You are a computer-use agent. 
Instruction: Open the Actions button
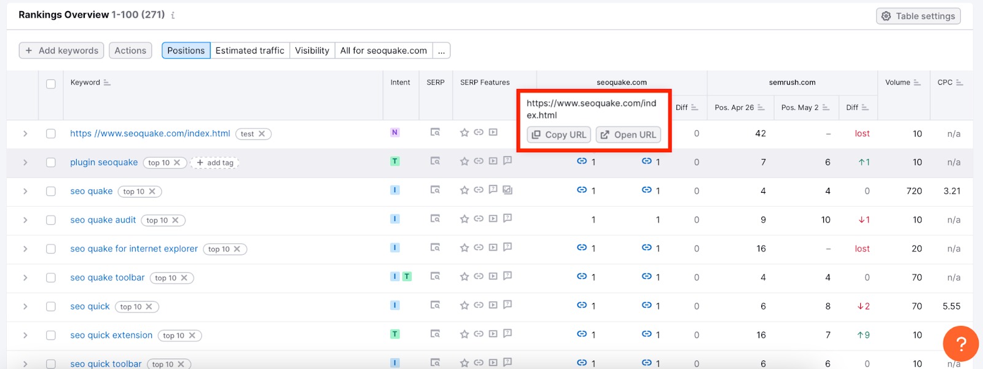[130, 50]
